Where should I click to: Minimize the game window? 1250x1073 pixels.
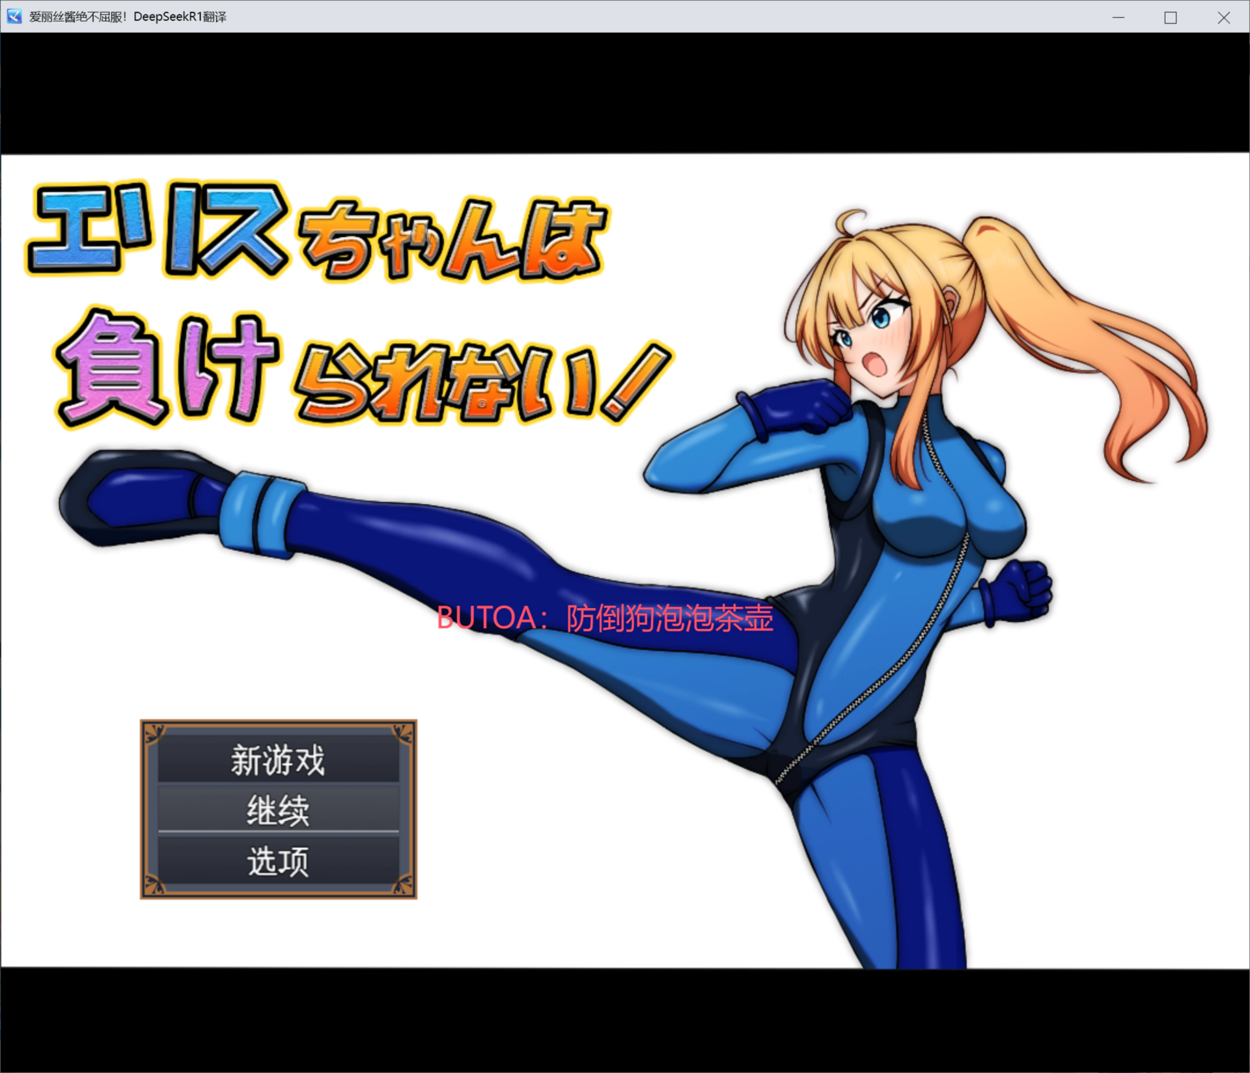click(1118, 18)
